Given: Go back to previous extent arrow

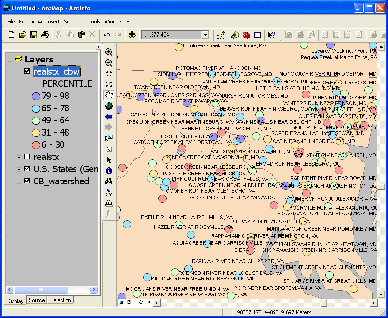Looking at the screenshot, I should click(x=109, y=116).
